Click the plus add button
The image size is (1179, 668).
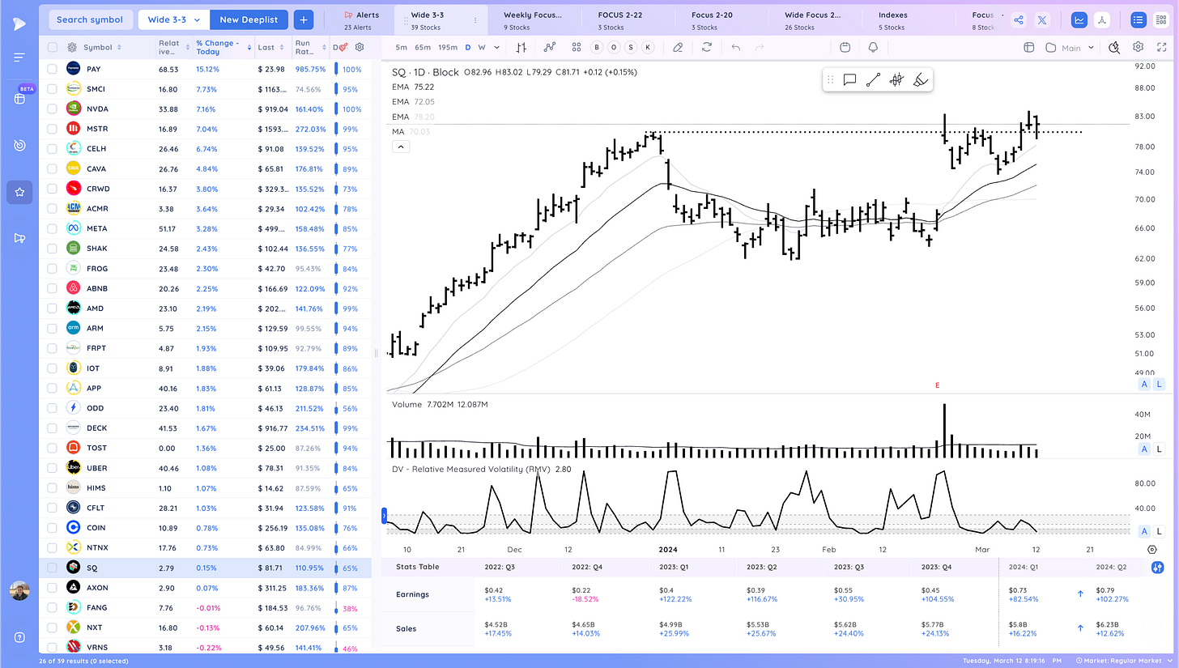click(304, 20)
